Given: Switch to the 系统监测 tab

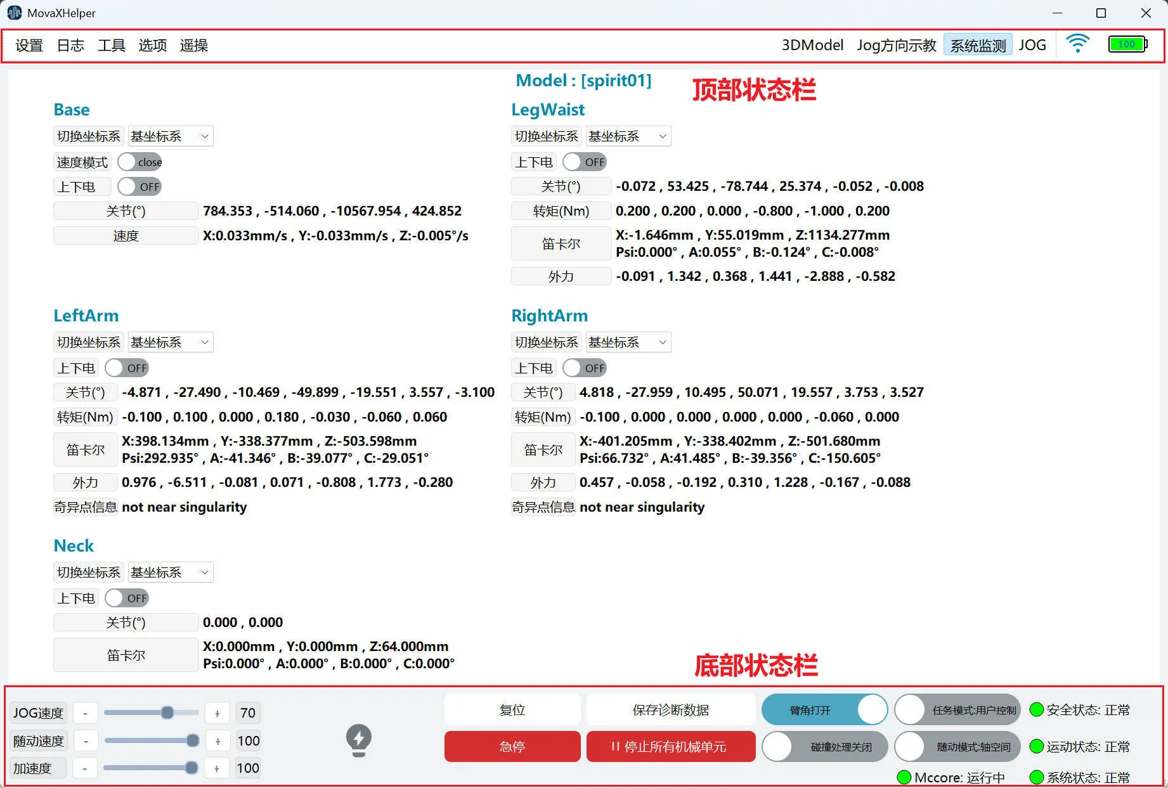Looking at the screenshot, I should tap(977, 44).
